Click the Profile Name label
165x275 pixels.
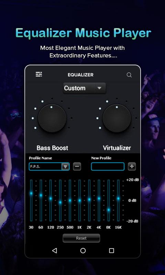point(41,158)
